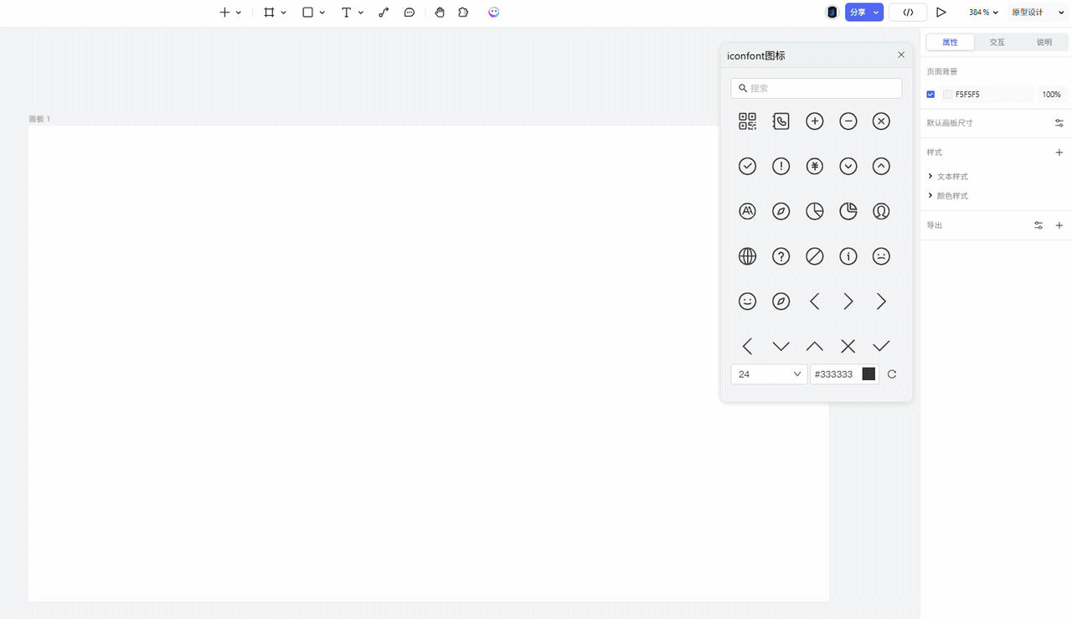Open the 384% zoom level dropdown

(983, 13)
